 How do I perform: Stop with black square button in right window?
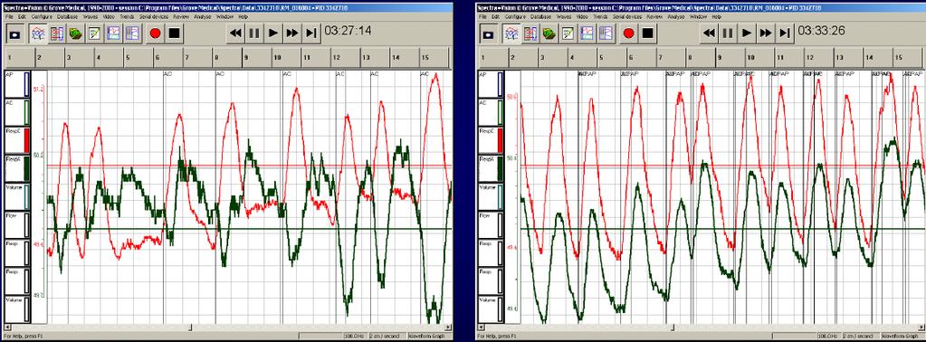[648, 33]
